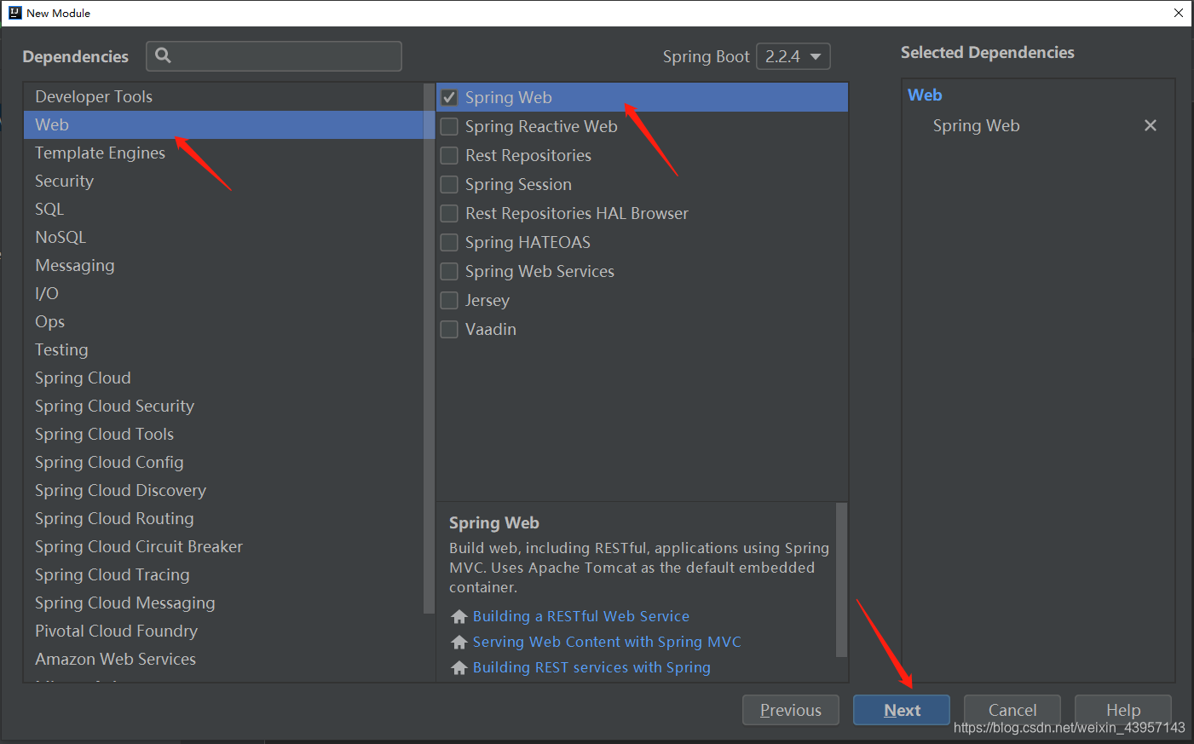The height and width of the screenshot is (744, 1194).
Task: Check the Spring HATEOAS checkbox
Action: [449, 242]
